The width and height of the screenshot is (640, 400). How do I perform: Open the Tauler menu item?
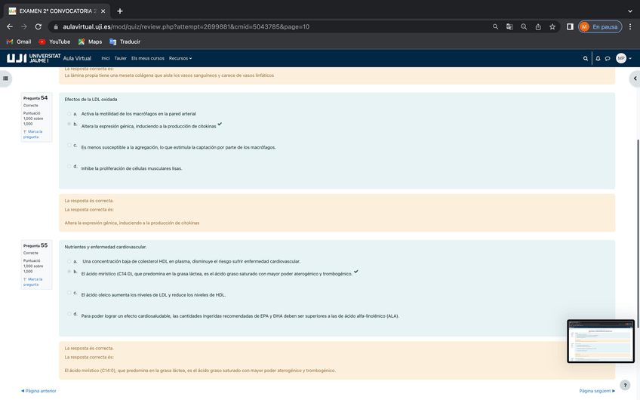(x=120, y=58)
